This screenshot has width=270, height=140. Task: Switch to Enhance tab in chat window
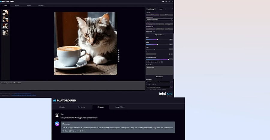tap(81, 107)
